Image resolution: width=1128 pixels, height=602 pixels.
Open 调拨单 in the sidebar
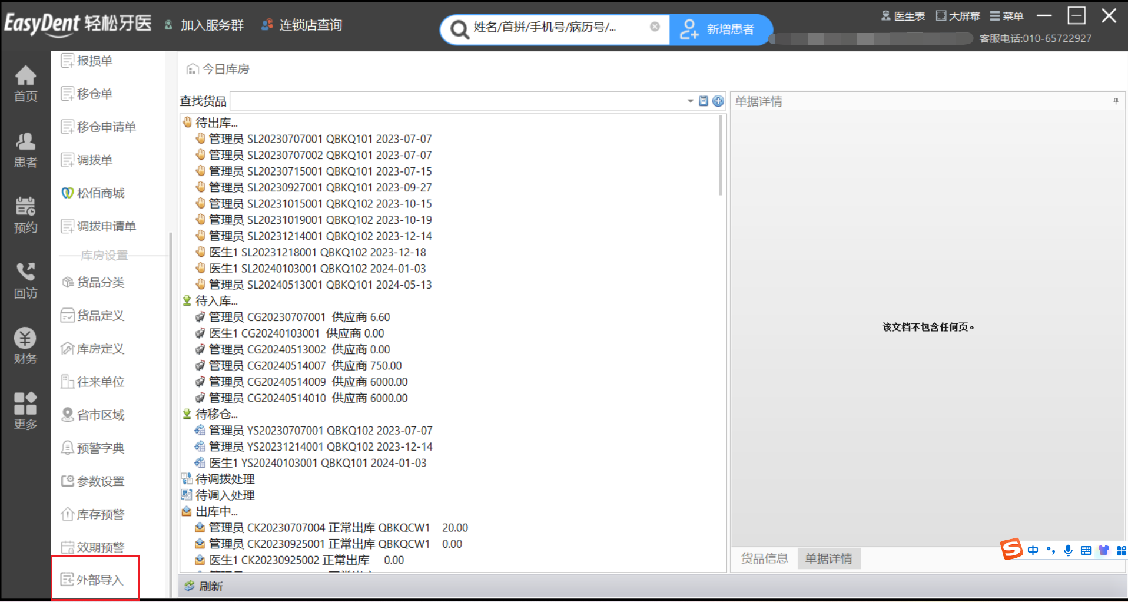(87, 160)
